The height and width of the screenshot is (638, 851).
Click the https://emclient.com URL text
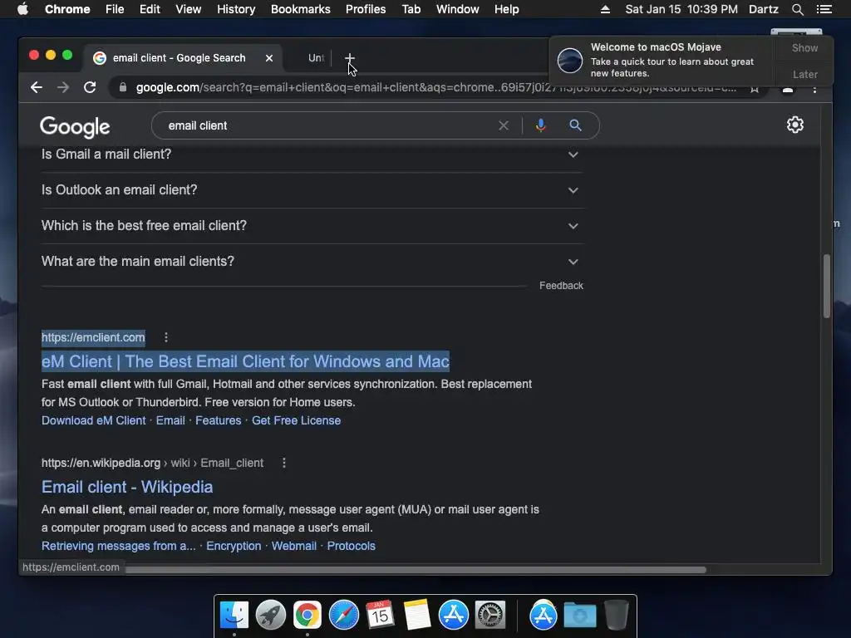tap(93, 337)
